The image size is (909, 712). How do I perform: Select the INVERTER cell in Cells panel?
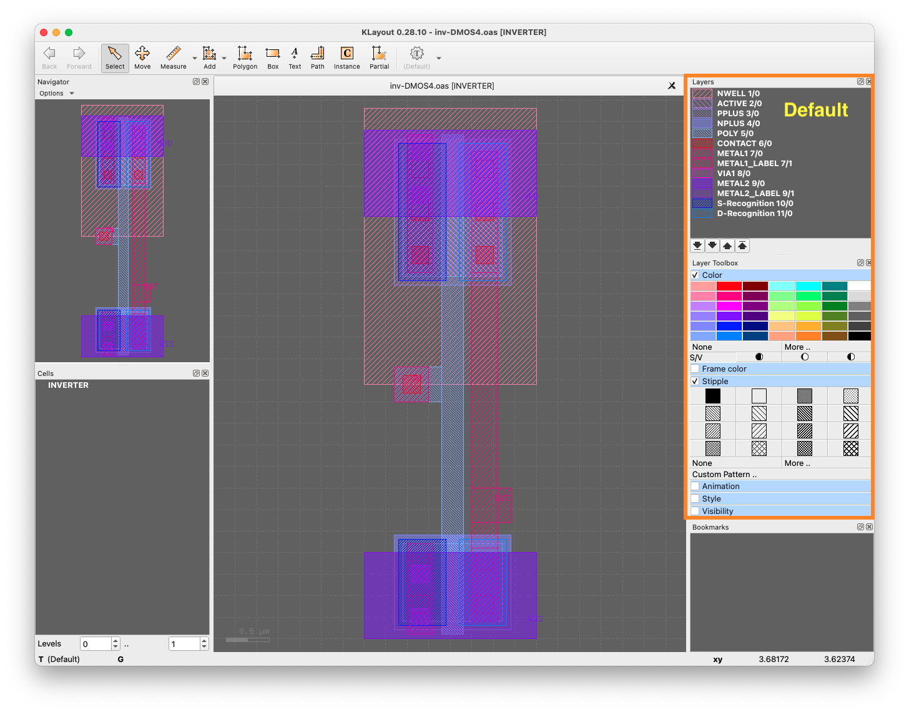click(68, 385)
